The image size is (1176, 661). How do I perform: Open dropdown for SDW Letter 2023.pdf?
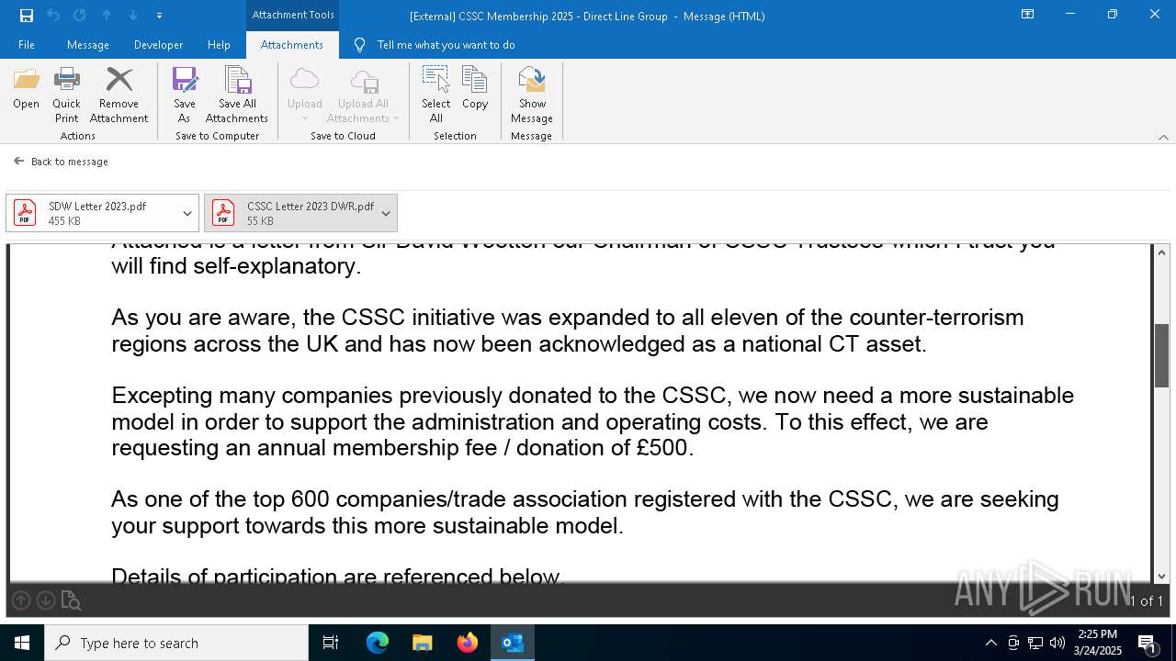coord(187,213)
